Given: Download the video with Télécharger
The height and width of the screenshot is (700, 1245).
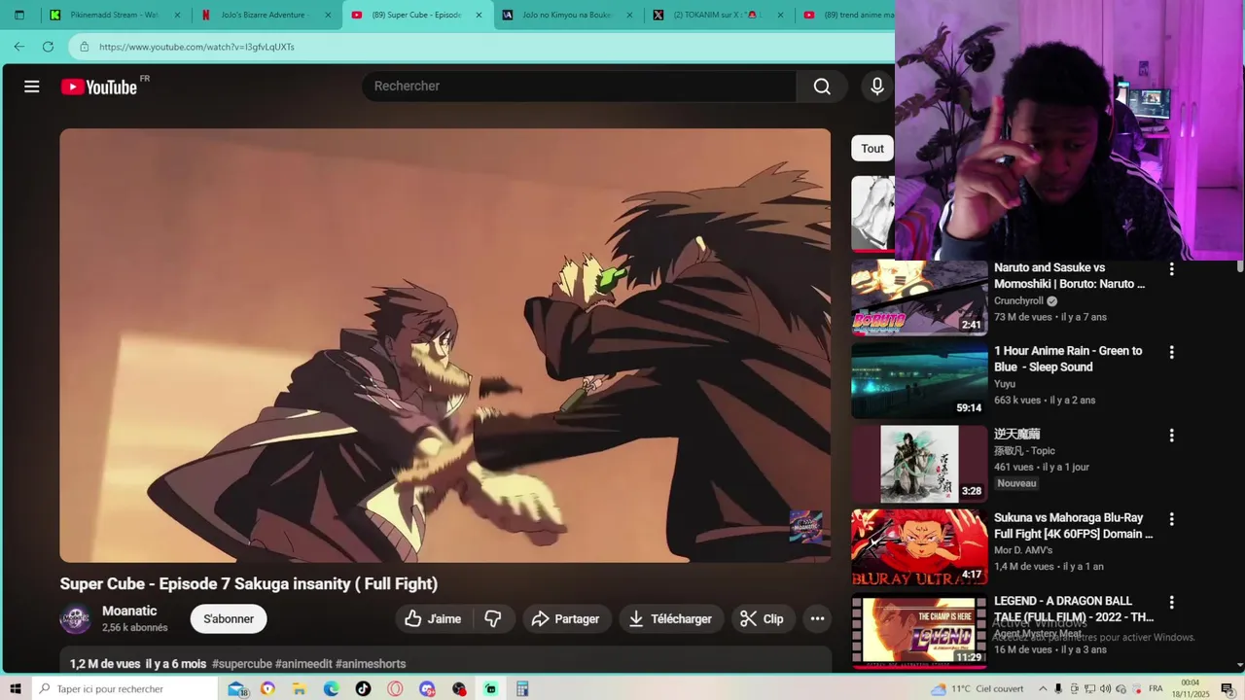Looking at the screenshot, I should 671,619.
